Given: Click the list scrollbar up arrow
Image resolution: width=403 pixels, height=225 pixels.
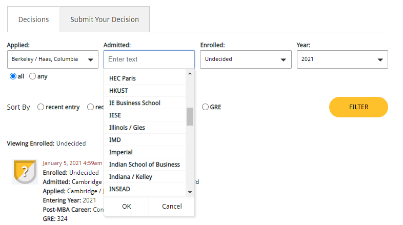Looking at the screenshot, I should pos(190,73).
